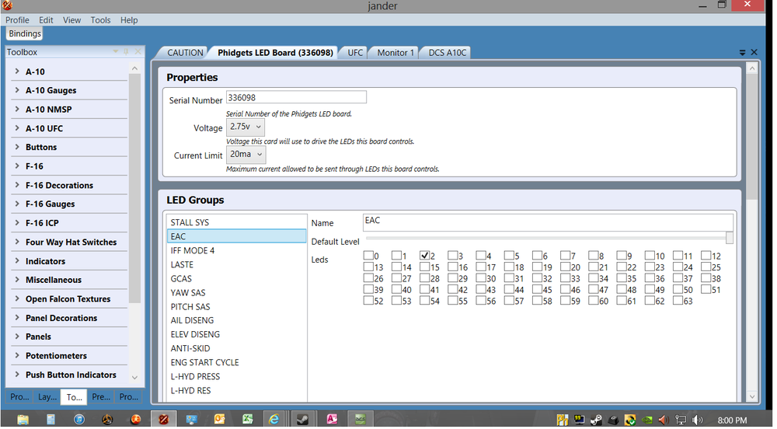Open the Tools menu
Viewport: 777px width, 429px height.
(x=100, y=19)
